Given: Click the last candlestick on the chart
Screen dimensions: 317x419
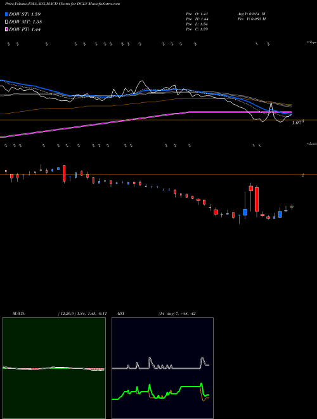Looking at the screenshot, I should [x=292, y=206].
